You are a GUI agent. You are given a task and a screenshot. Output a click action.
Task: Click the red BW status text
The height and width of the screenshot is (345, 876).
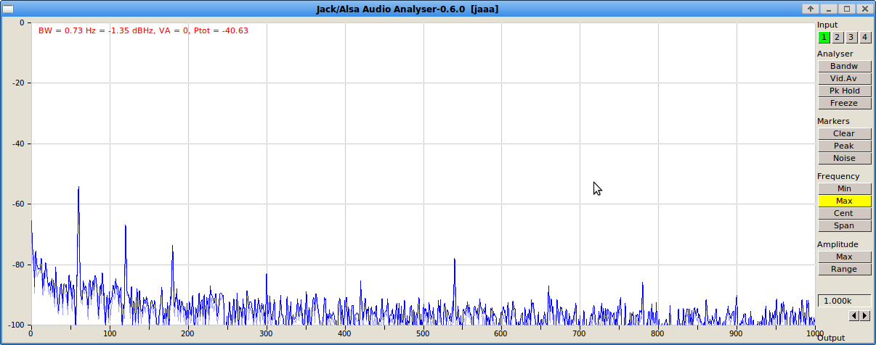tap(143, 30)
